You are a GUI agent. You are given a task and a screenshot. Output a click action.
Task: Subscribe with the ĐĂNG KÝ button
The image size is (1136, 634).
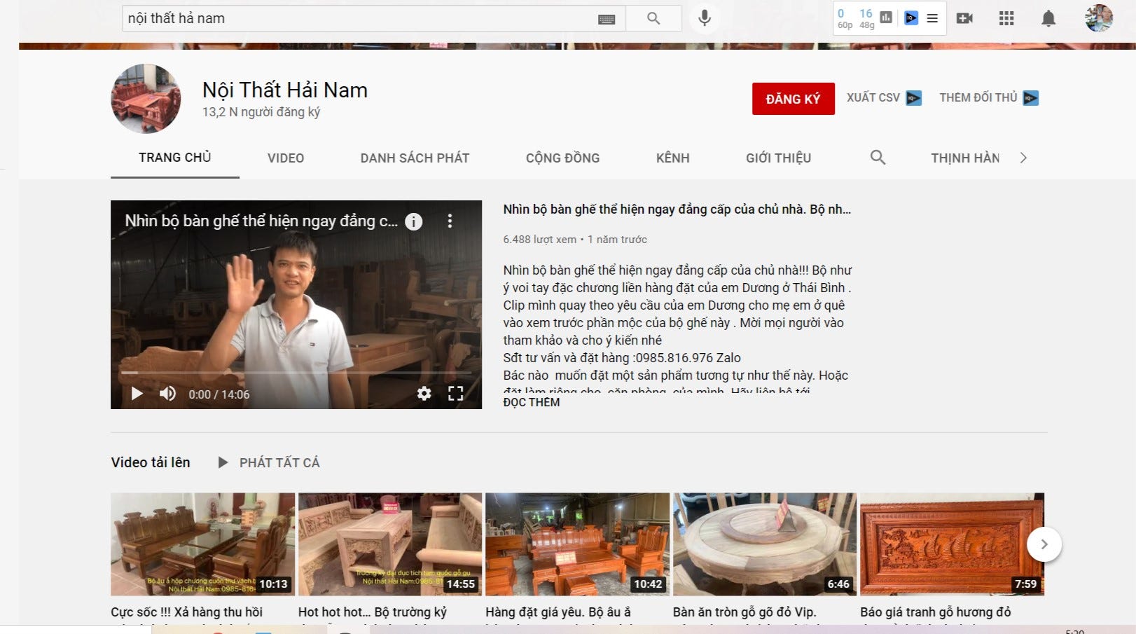(794, 99)
